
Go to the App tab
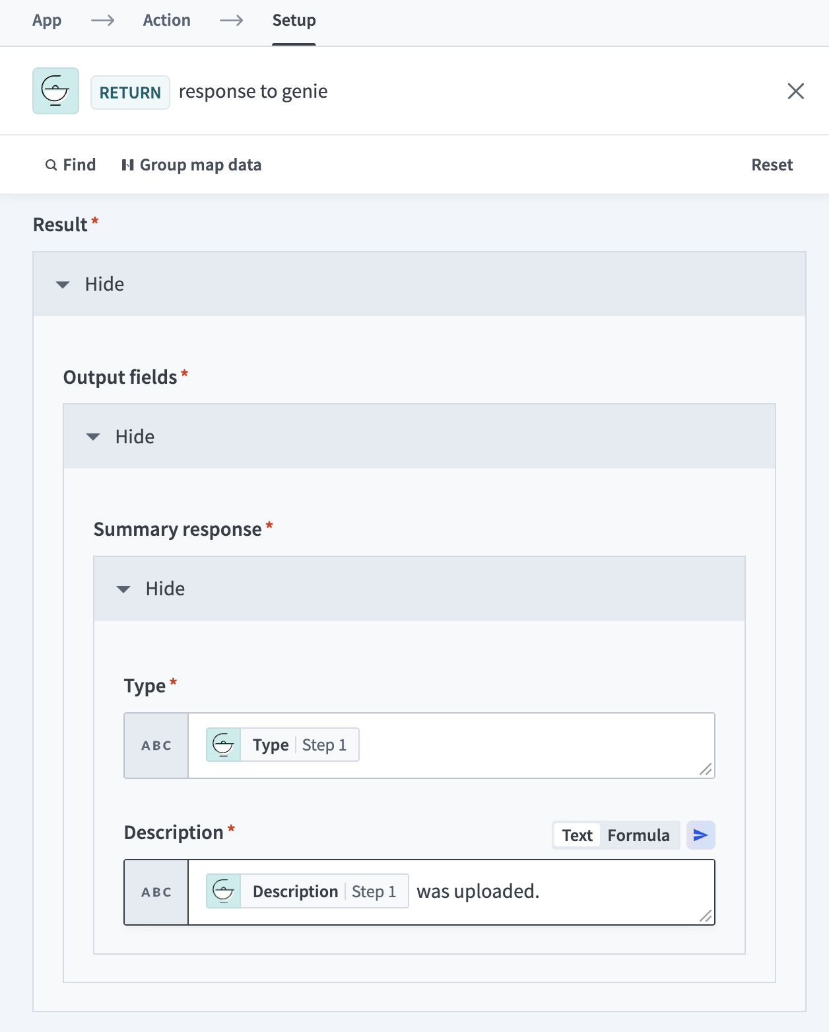coord(47,20)
